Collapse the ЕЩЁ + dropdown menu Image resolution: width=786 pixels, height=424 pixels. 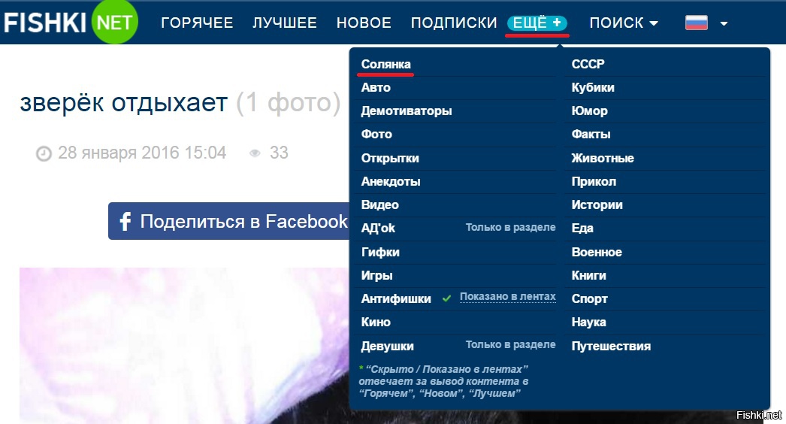pos(537,23)
